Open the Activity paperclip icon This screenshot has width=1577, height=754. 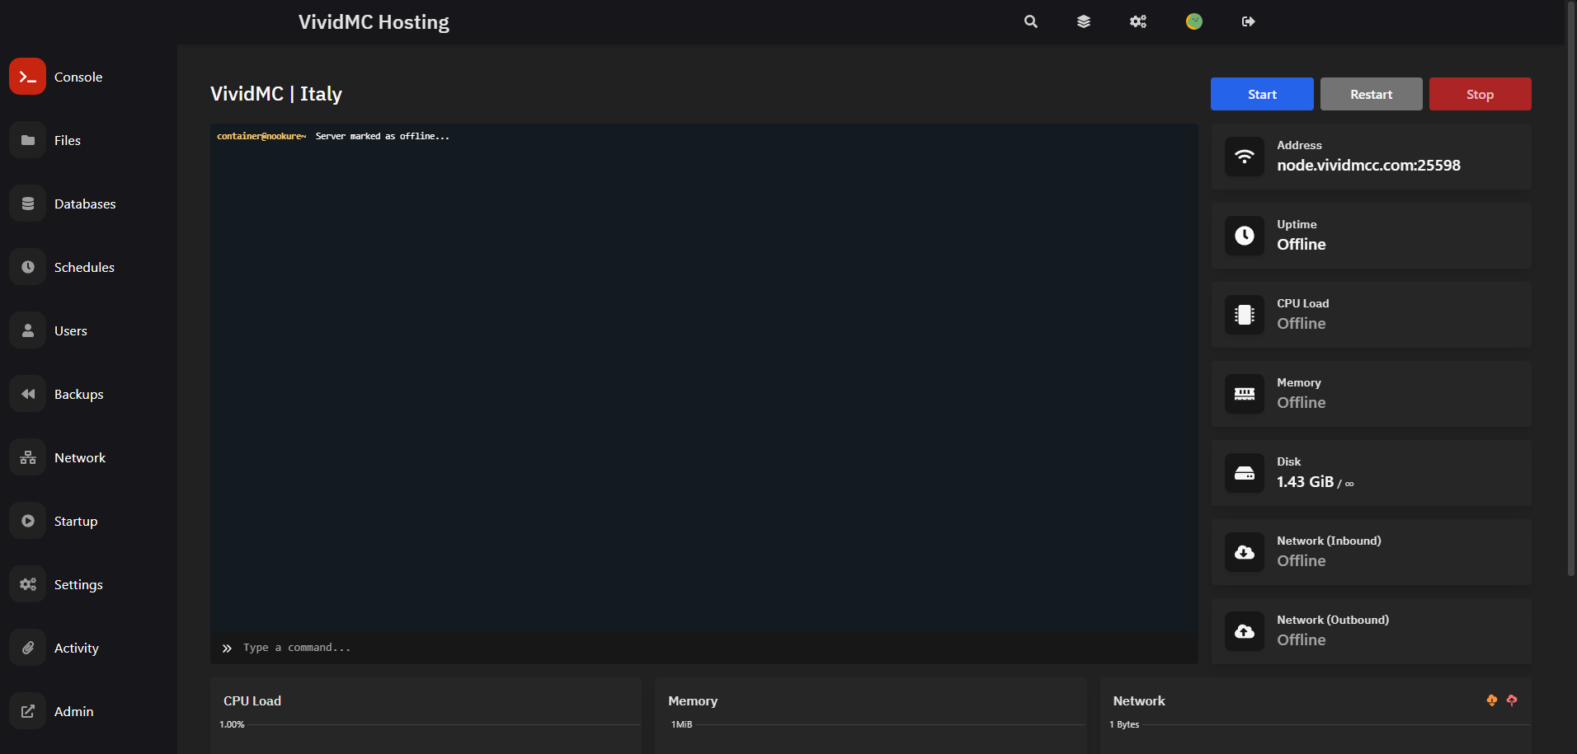(27, 648)
